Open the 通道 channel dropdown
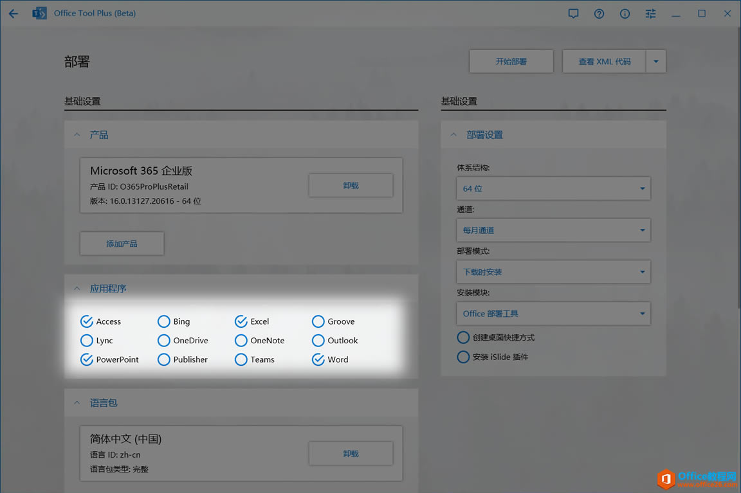This screenshot has height=493, width=741. coord(553,229)
